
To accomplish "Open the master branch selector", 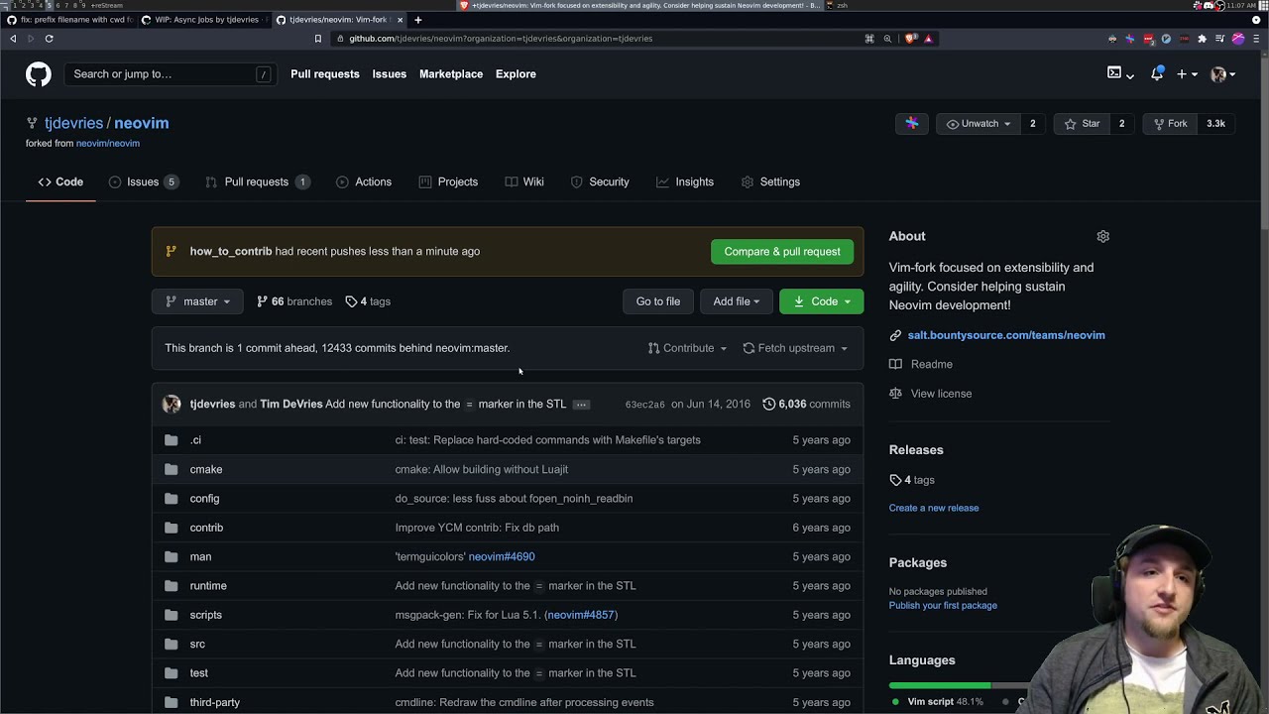I will [197, 301].
